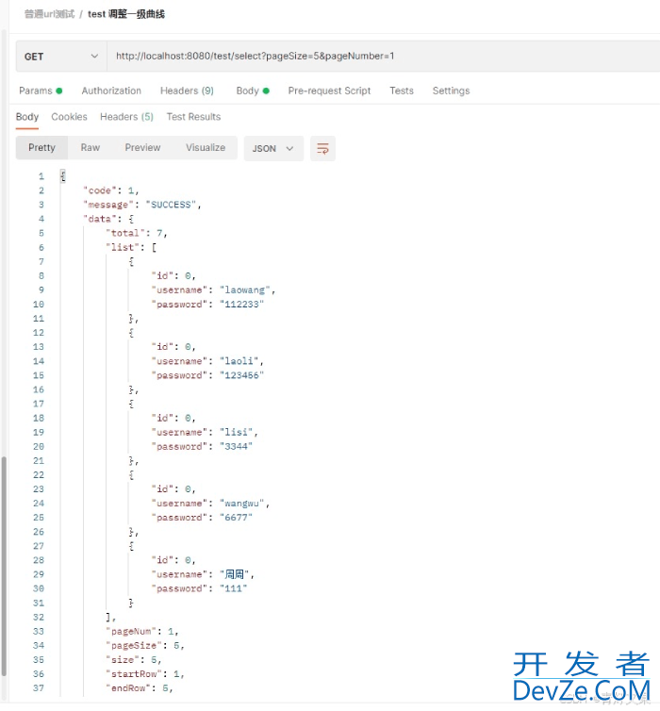The image size is (660, 711).
Task: Open the response Headers (5) tab
Action: click(x=126, y=117)
